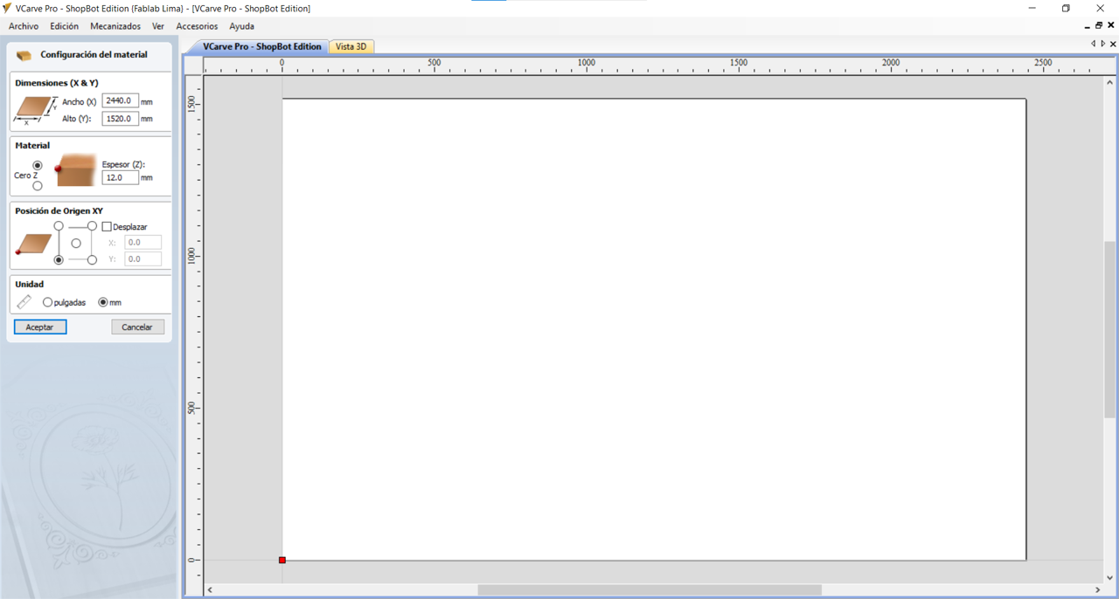Click the disabled Y offset field
1119x599 pixels.
142,259
